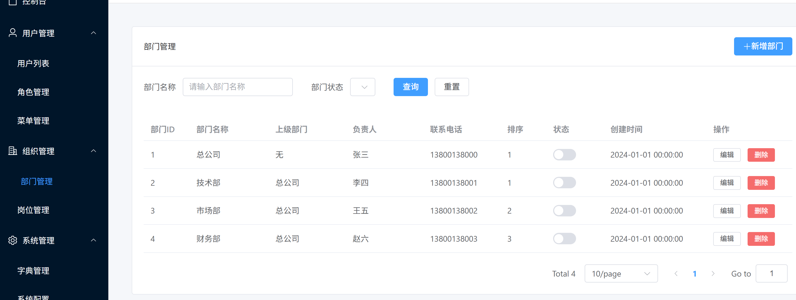Open 角色管理 in sidebar
The width and height of the screenshot is (796, 300).
click(33, 92)
